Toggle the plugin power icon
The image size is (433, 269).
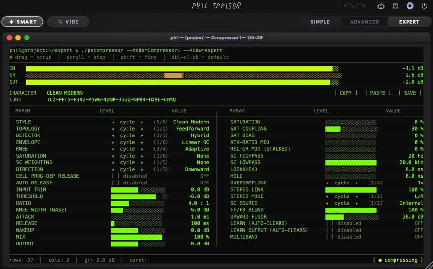424,6
